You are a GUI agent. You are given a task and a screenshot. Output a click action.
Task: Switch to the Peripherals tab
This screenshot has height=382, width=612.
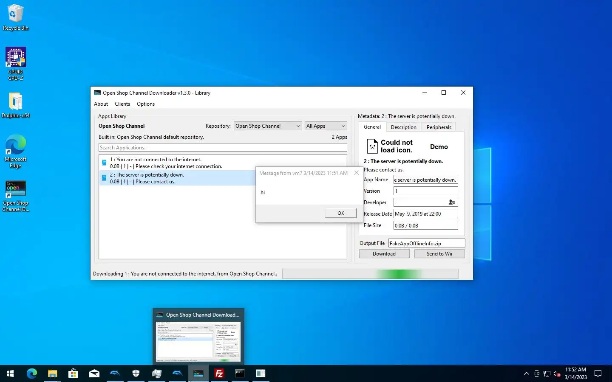[439, 127]
